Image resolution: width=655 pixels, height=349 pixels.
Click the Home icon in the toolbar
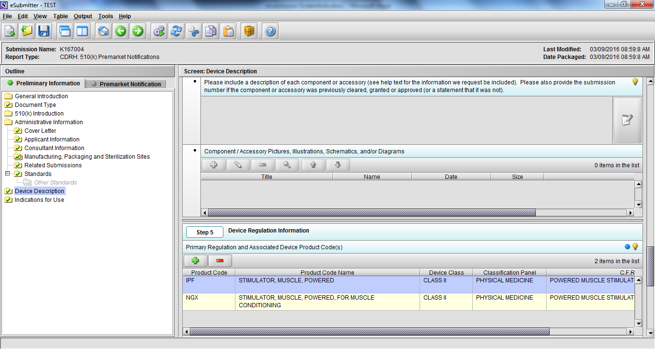tap(103, 31)
